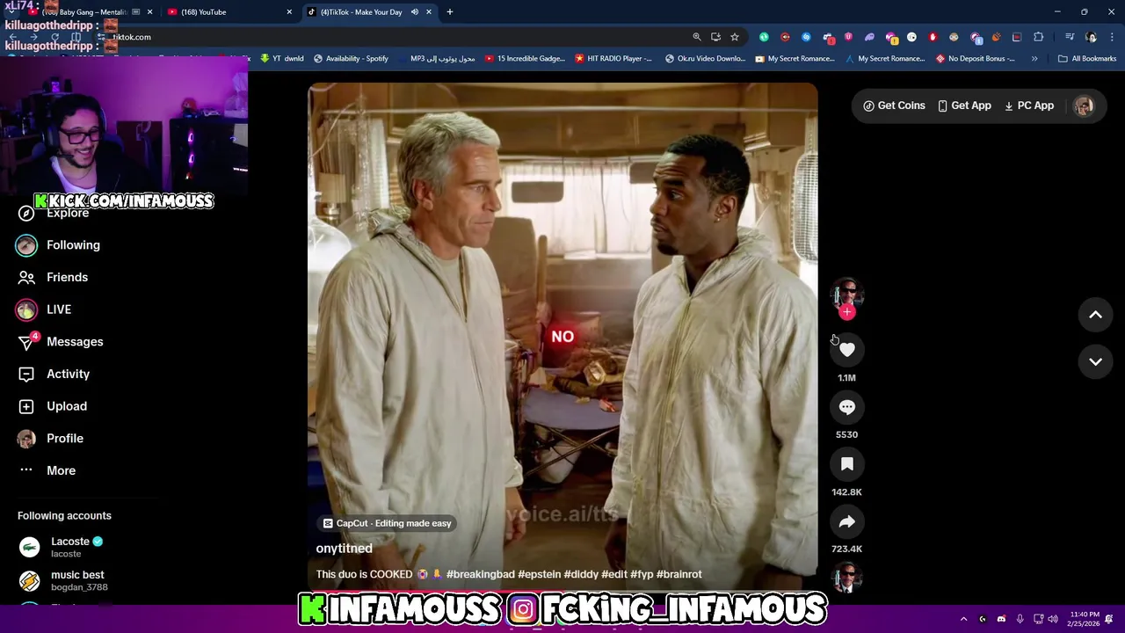Open the Upload page in sidebar

pyautogui.click(x=54, y=406)
